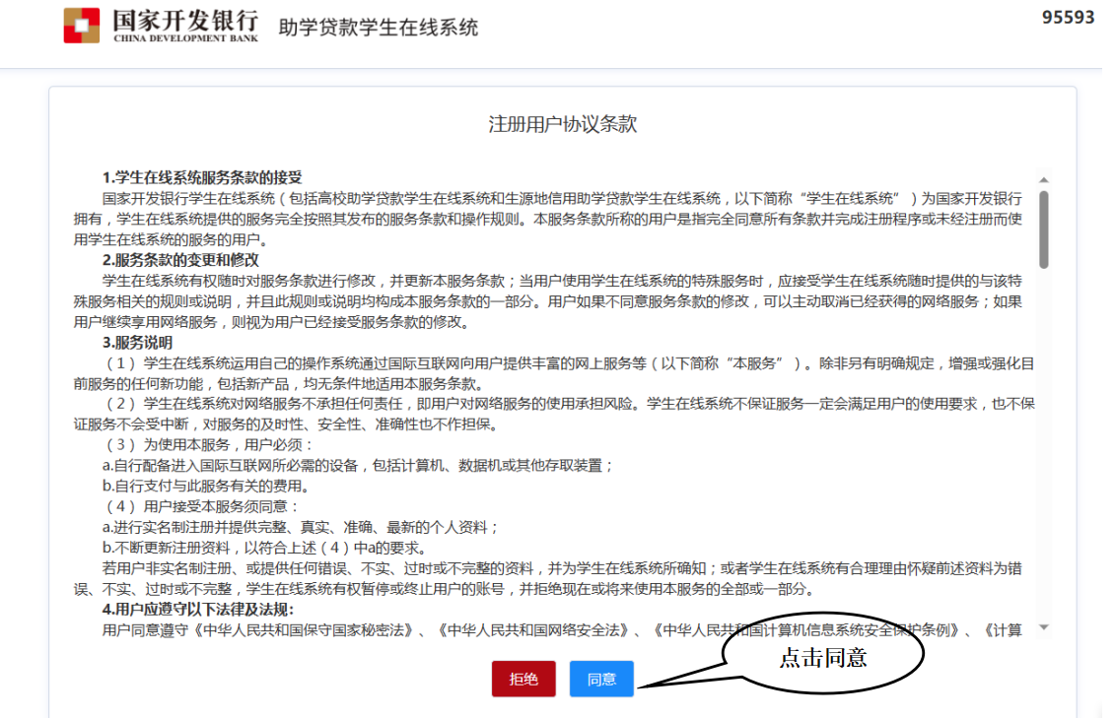
Task: Click the red China Development Bank logo icon
Action: tap(82, 26)
